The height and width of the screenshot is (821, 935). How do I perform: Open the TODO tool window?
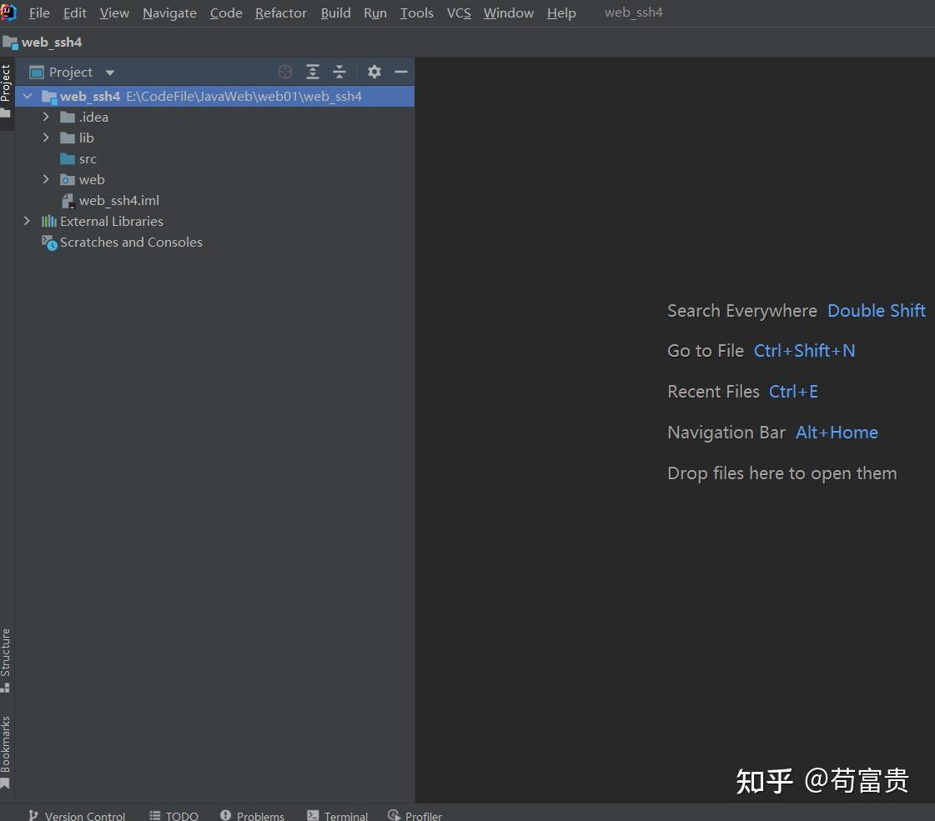[x=173, y=815]
